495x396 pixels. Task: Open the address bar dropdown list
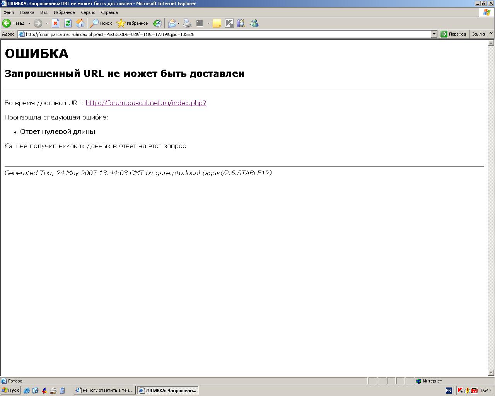coord(434,34)
